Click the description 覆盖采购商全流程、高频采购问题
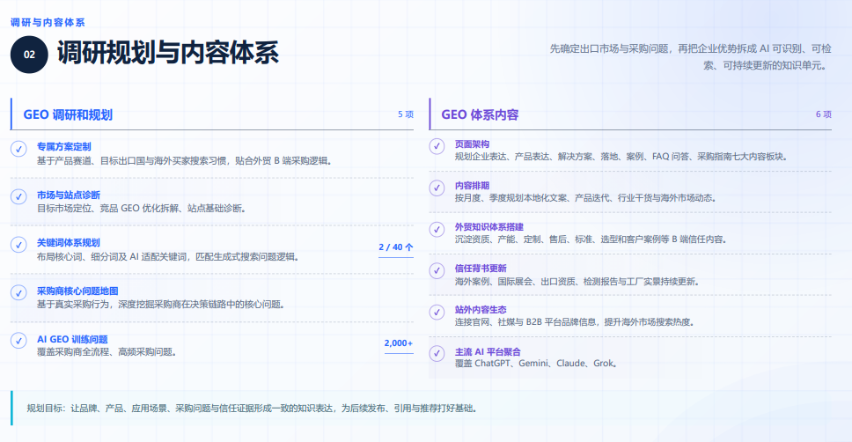 pos(107,352)
